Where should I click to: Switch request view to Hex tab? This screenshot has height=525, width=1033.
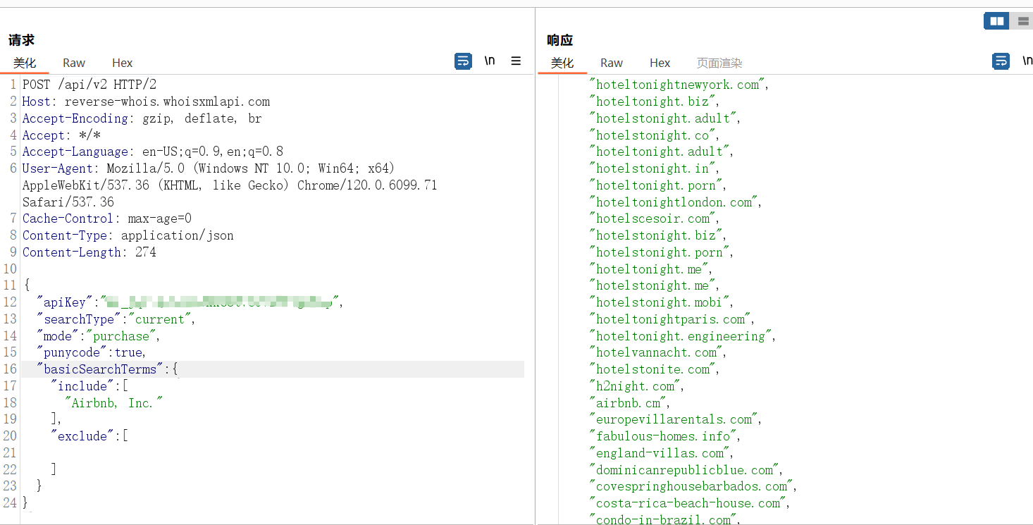123,63
